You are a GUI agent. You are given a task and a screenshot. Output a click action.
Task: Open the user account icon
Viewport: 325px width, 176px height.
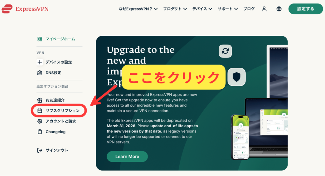pos(264,9)
